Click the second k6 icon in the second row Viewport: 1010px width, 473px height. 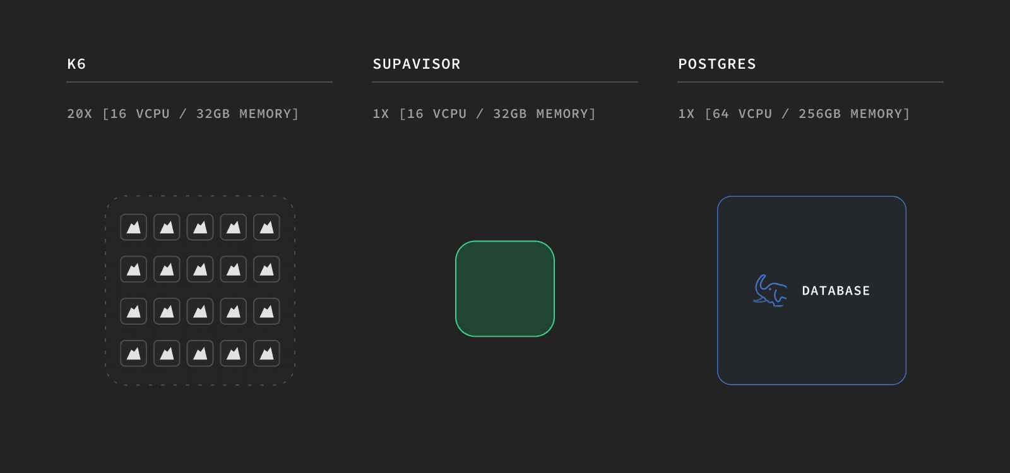click(167, 269)
